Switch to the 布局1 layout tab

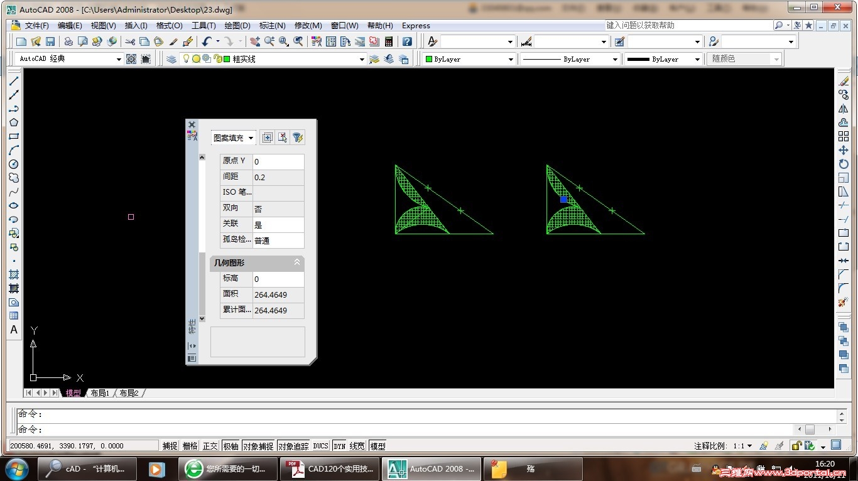tap(100, 393)
